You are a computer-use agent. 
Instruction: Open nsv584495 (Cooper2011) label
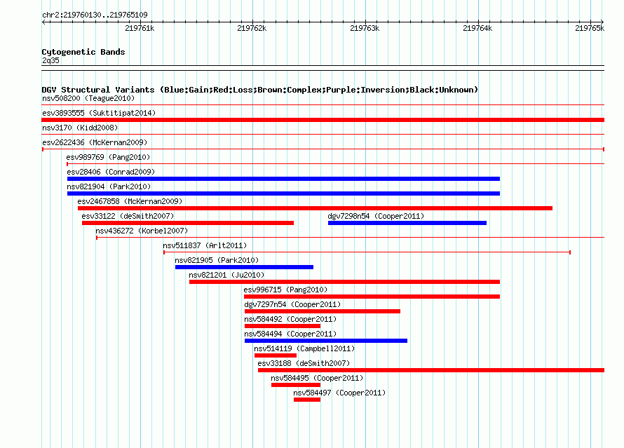point(317,378)
